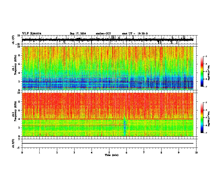Click the ch.2 color bar's log(PSD) label
Image resolution: width=221 pixels, height=171 pixels.
coord(209,119)
